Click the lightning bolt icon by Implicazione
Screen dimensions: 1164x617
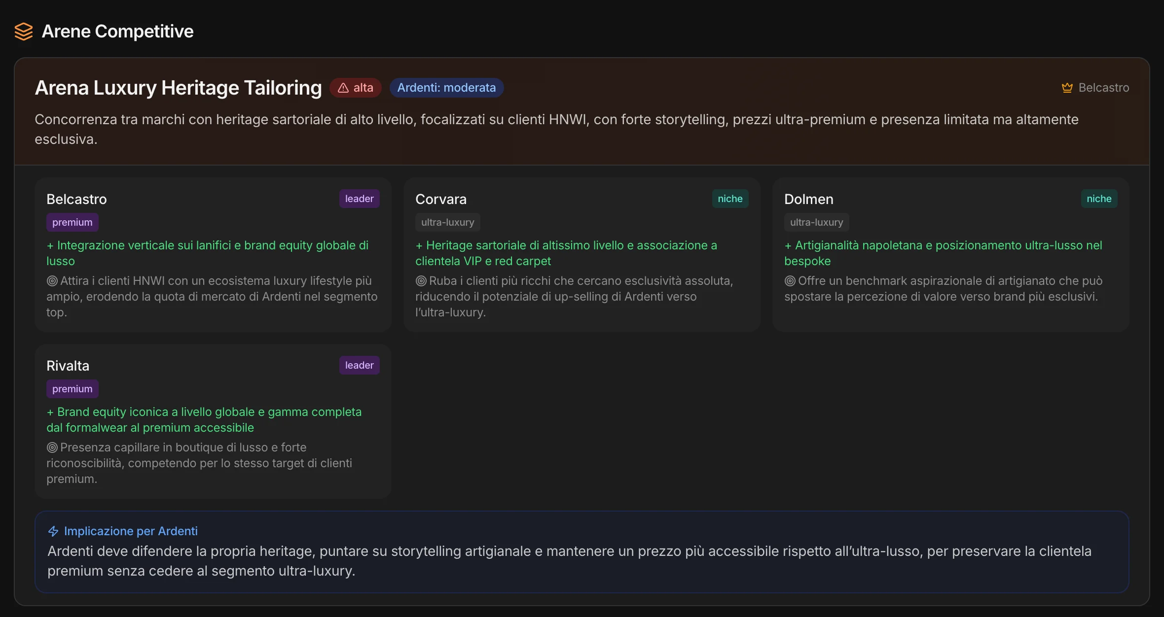tap(53, 531)
